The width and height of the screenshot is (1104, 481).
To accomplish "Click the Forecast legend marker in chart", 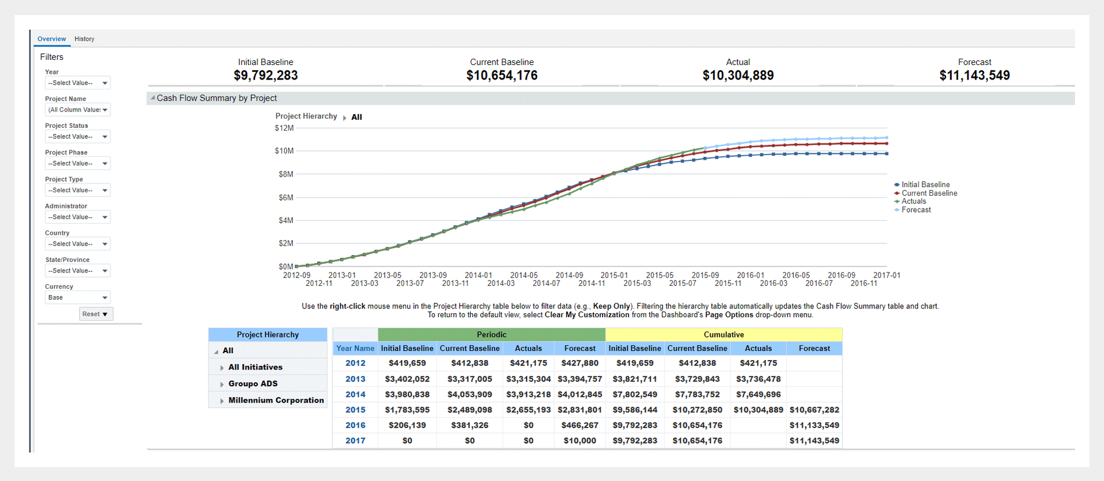I will 897,210.
